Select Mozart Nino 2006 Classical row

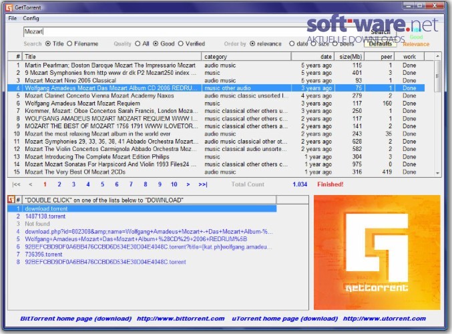pyautogui.click(x=216, y=80)
